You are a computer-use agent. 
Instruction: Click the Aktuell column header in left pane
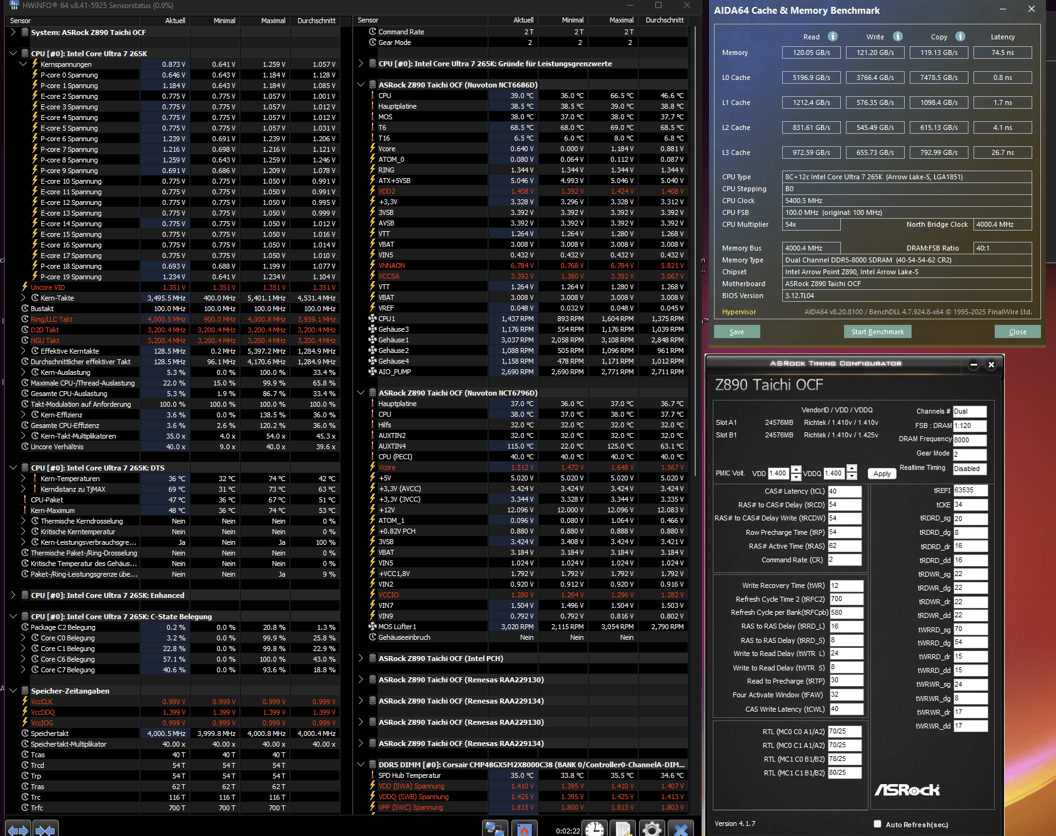coord(175,21)
